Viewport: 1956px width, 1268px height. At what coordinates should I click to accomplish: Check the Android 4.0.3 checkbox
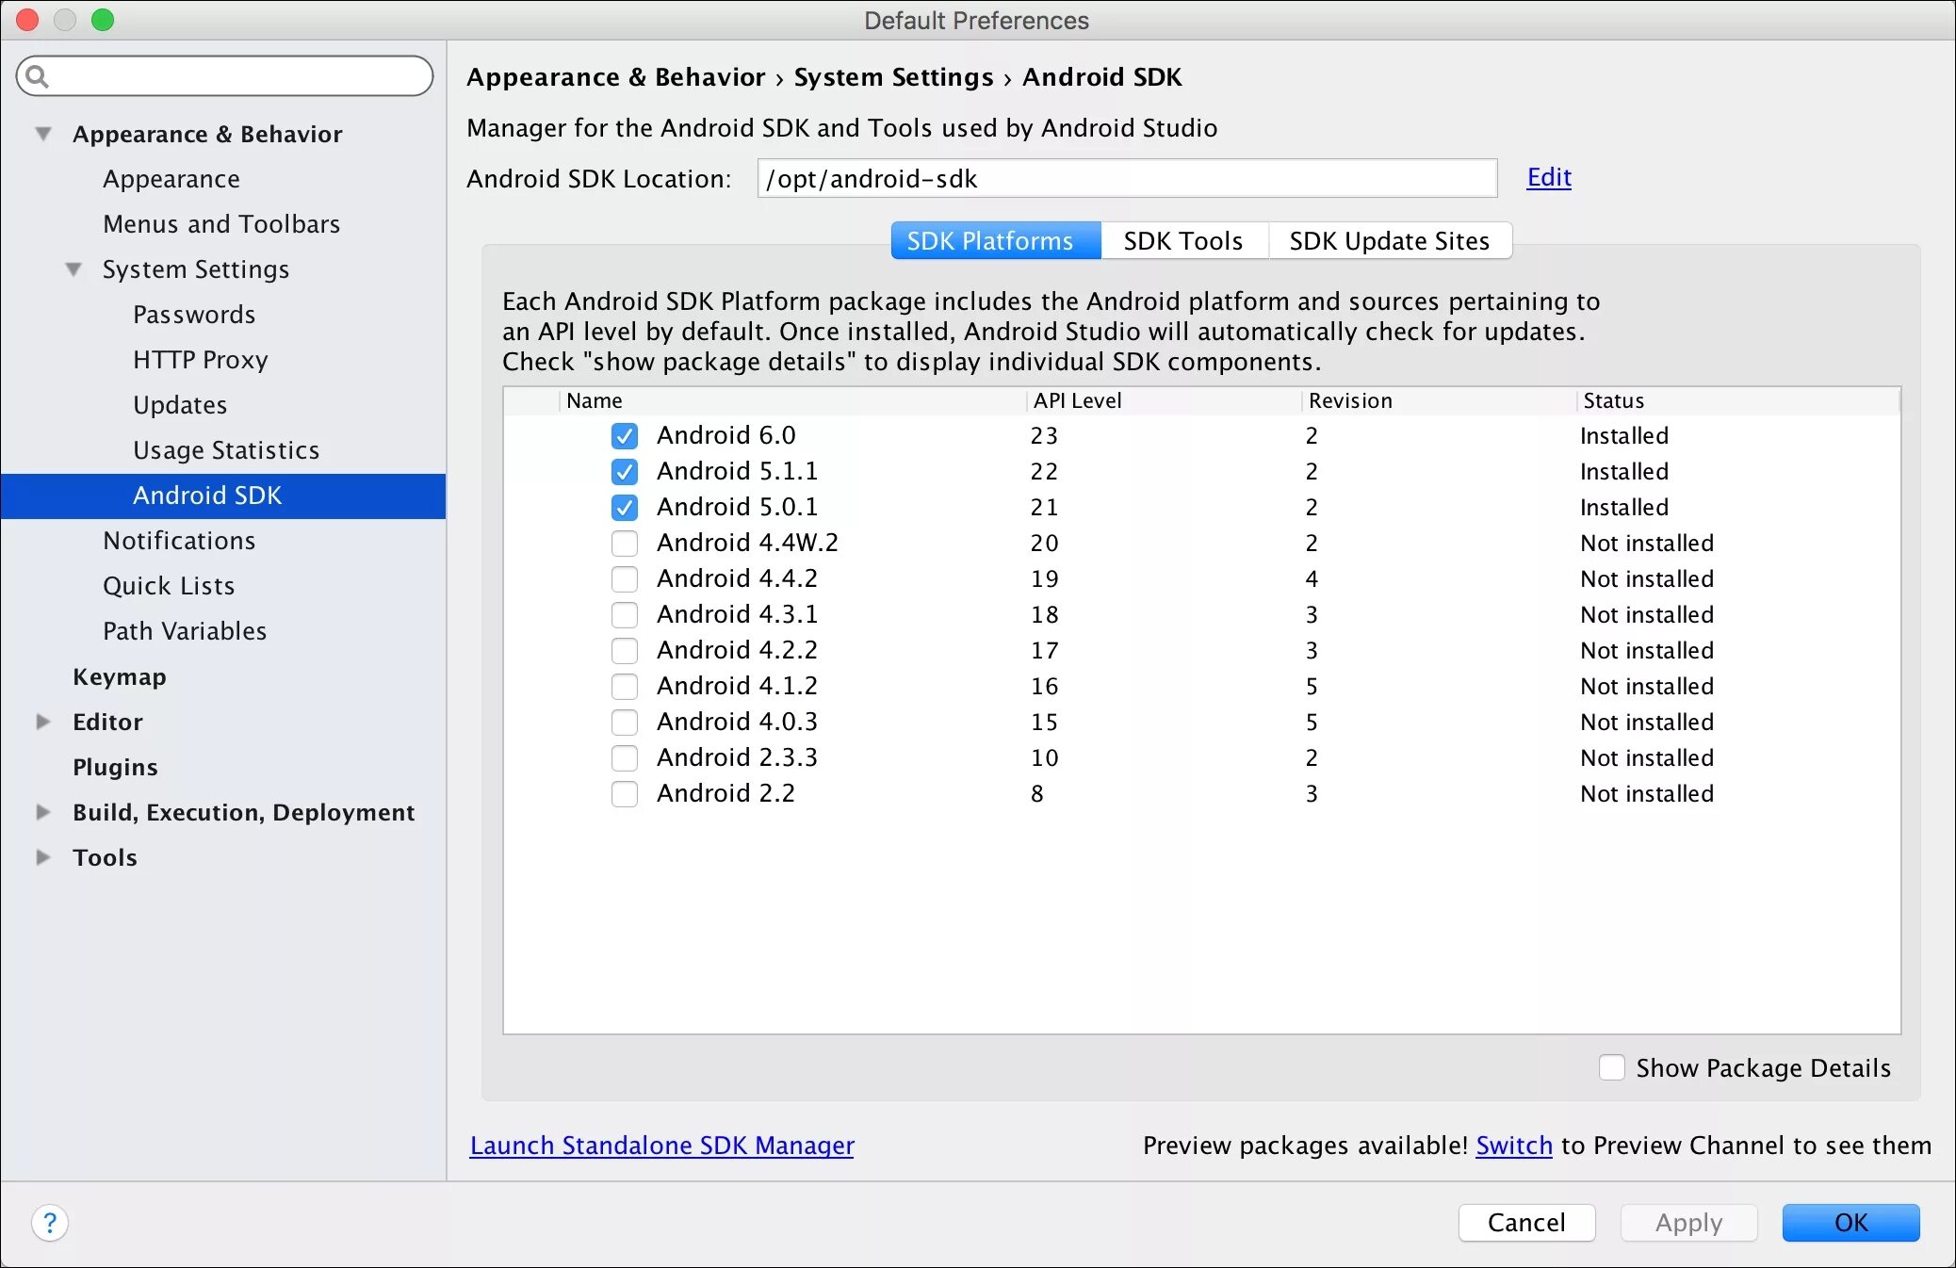click(624, 722)
